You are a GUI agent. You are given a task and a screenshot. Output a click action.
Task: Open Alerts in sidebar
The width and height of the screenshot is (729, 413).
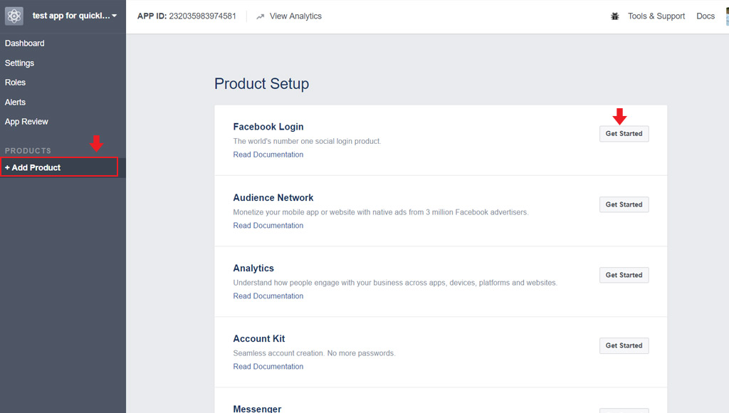[x=16, y=102]
